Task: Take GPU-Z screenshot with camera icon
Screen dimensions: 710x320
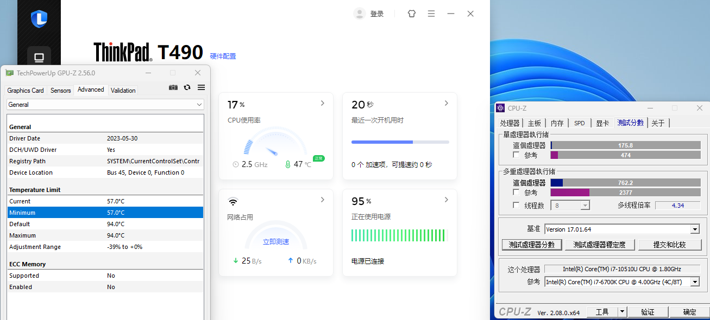Action: pyautogui.click(x=173, y=87)
